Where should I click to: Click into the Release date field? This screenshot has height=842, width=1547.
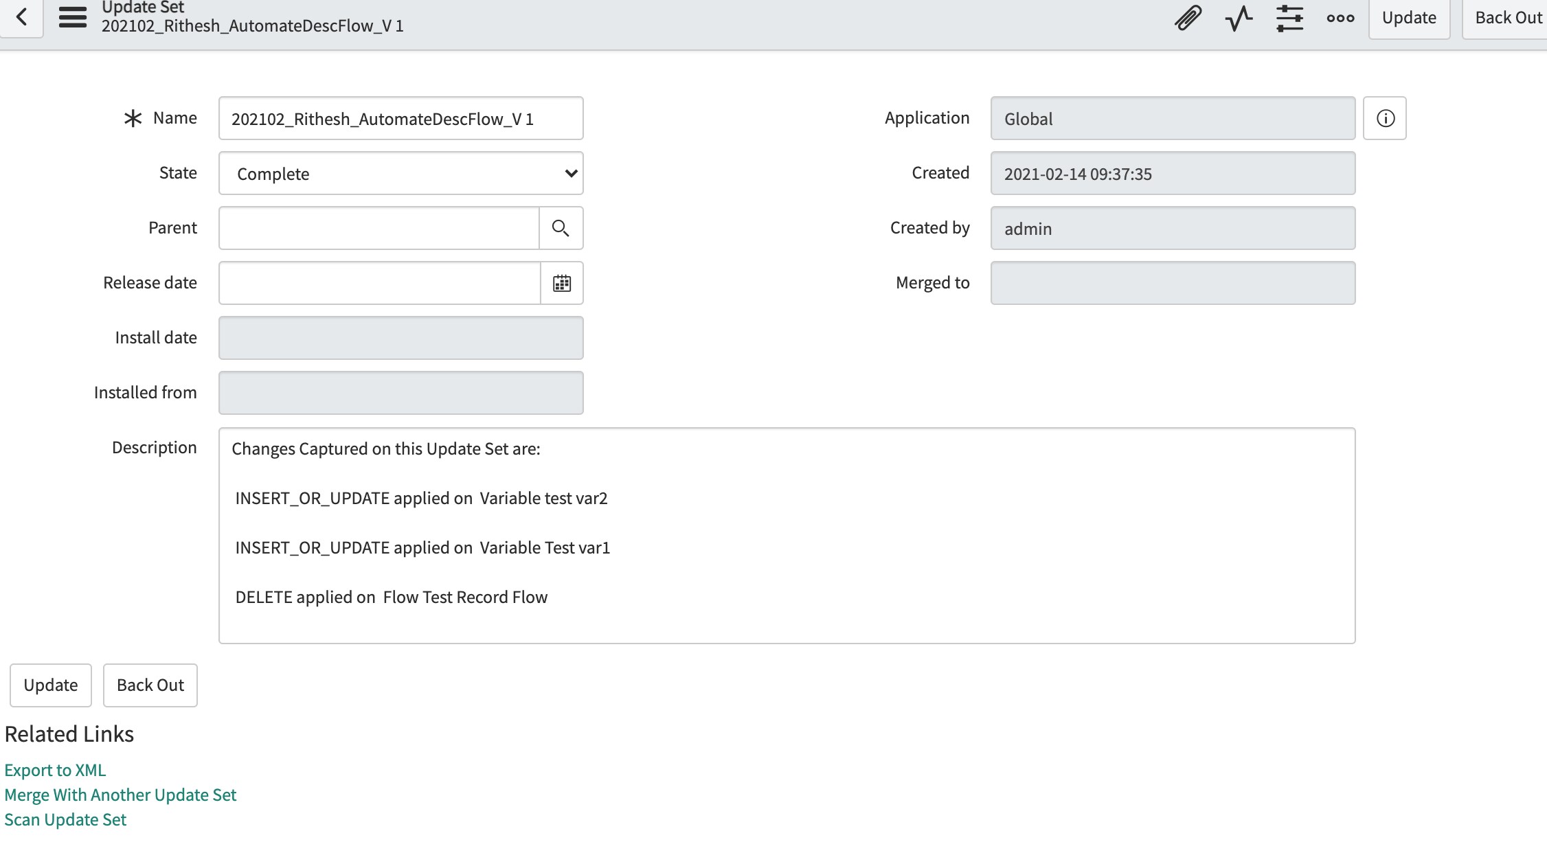click(x=380, y=283)
